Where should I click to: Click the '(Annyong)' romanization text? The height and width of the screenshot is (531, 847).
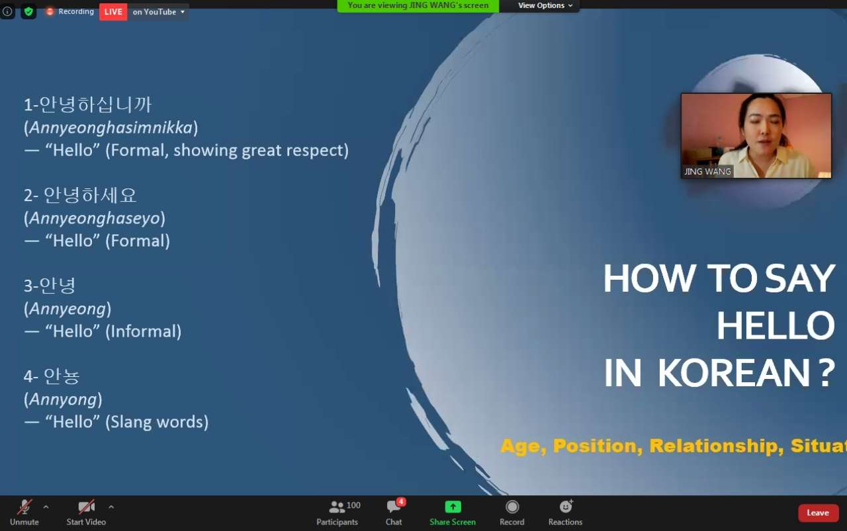(x=64, y=399)
